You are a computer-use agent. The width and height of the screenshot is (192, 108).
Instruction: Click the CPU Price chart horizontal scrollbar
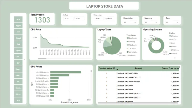[42, 59]
